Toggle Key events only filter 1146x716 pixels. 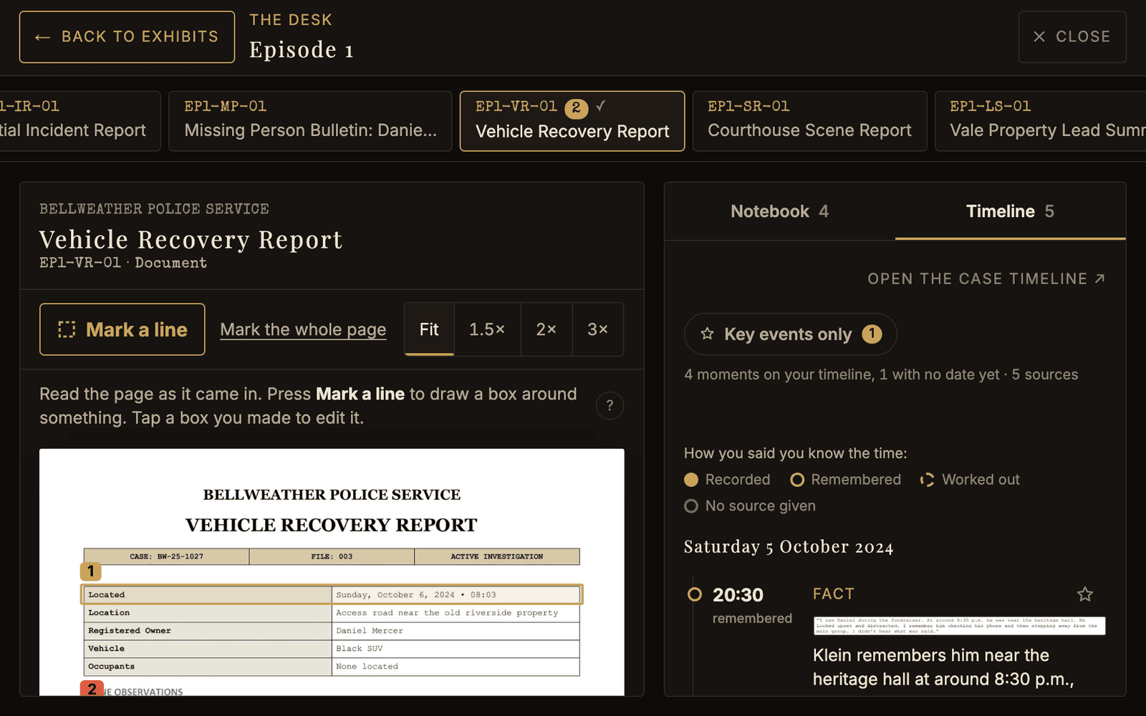790,334
